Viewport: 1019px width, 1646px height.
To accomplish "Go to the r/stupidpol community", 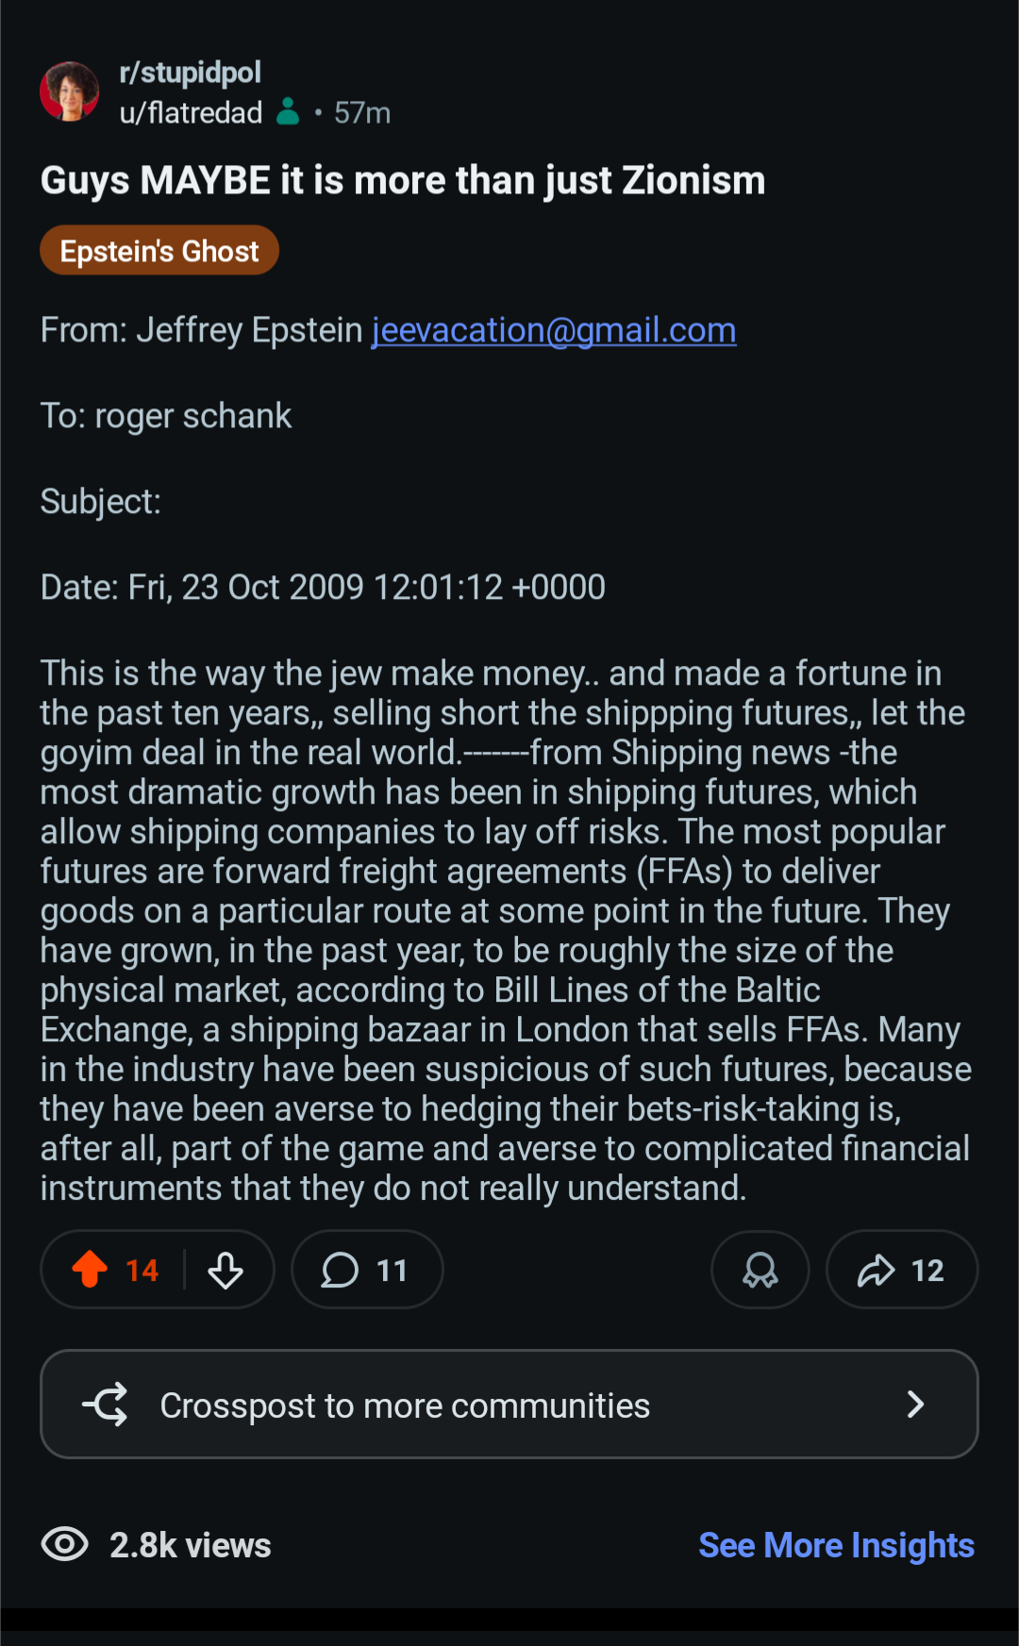I will [x=190, y=73].
